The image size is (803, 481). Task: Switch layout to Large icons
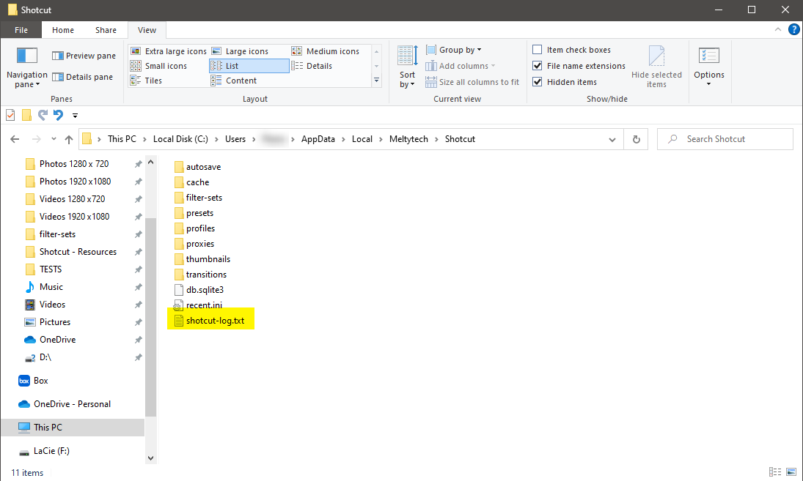[241, 51]
